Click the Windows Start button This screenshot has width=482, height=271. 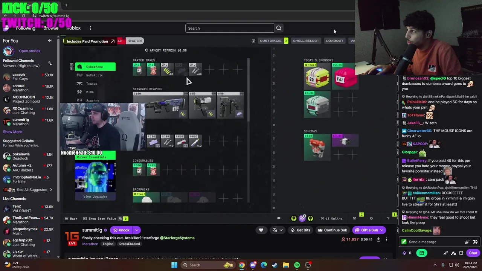pos(174,265)
